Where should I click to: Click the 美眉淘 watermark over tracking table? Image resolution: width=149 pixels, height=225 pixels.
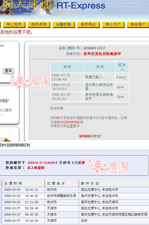[31, 83]
